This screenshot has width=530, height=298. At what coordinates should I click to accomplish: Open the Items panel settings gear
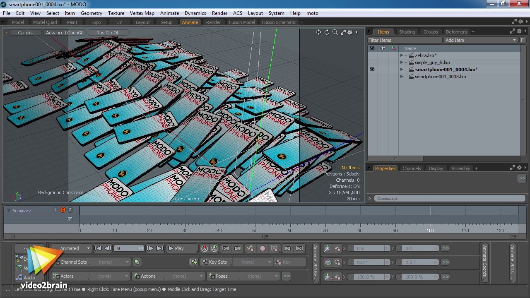(x=520, y=31)
